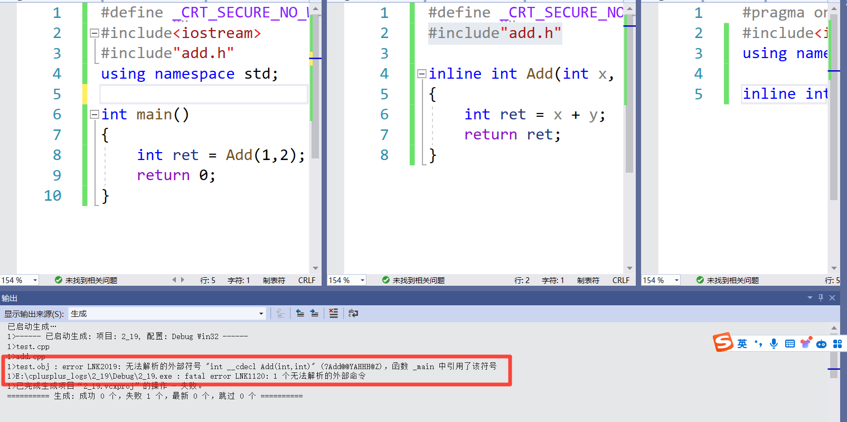The height and width of the screenshot is (422, 847).
Task: Click 制表符 in middle editor status bar
Action: 588,280
